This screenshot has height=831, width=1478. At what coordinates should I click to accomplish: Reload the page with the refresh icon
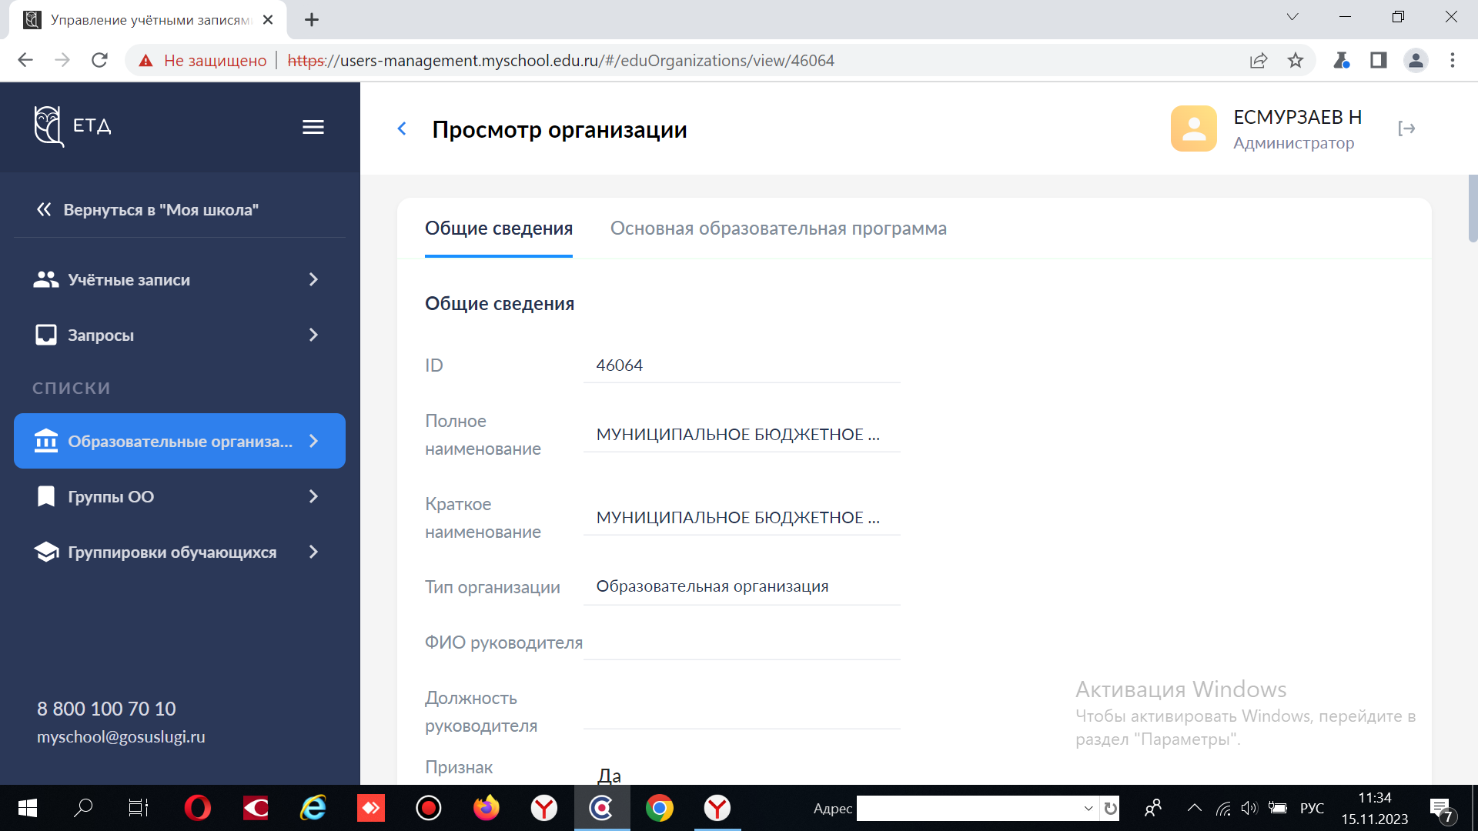coord(99,60)
